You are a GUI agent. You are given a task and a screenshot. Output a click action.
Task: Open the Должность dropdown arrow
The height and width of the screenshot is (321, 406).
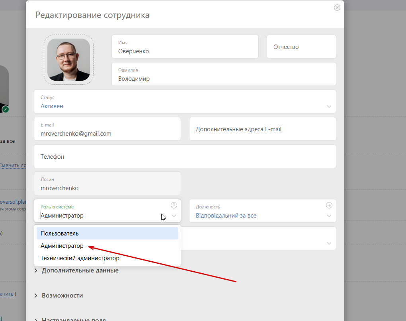click(x=329, y=216)
